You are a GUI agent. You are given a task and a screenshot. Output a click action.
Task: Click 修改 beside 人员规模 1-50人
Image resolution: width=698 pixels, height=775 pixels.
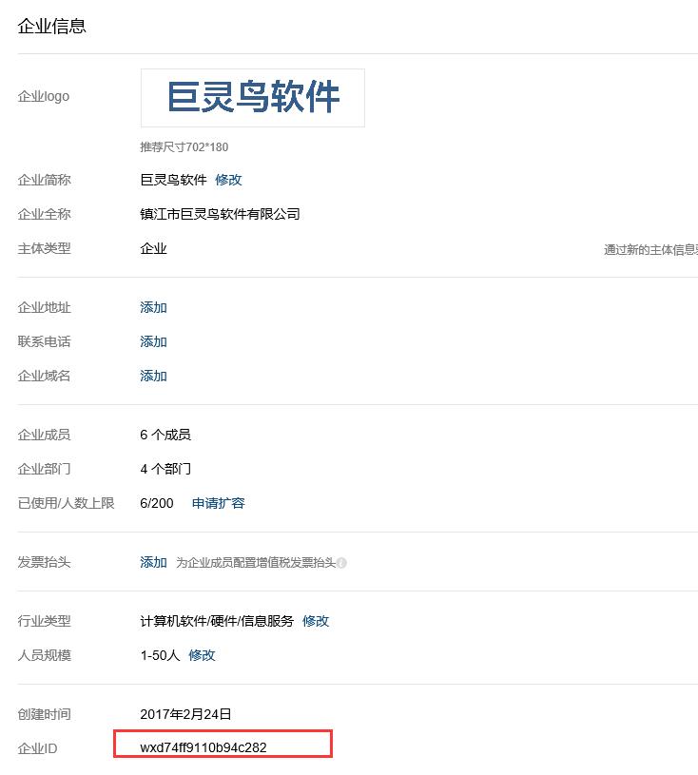[x=202, y=655]
